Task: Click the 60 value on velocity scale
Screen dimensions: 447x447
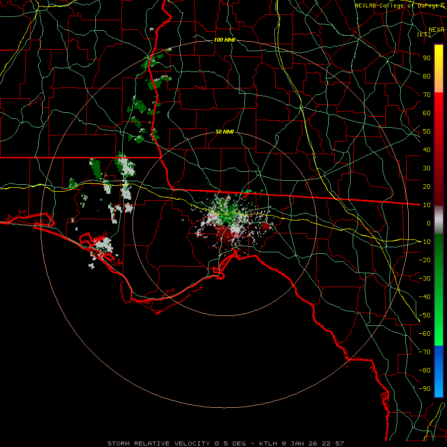Action: [x=427, y=113]
